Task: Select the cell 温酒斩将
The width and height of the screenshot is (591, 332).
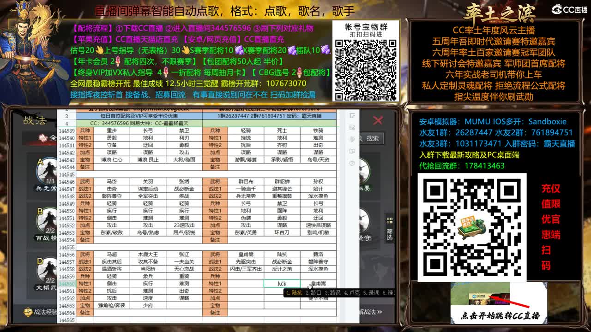Action: [x=112, y=269]
